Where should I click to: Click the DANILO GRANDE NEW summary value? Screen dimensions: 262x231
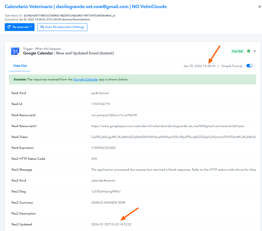pos(108,203)
